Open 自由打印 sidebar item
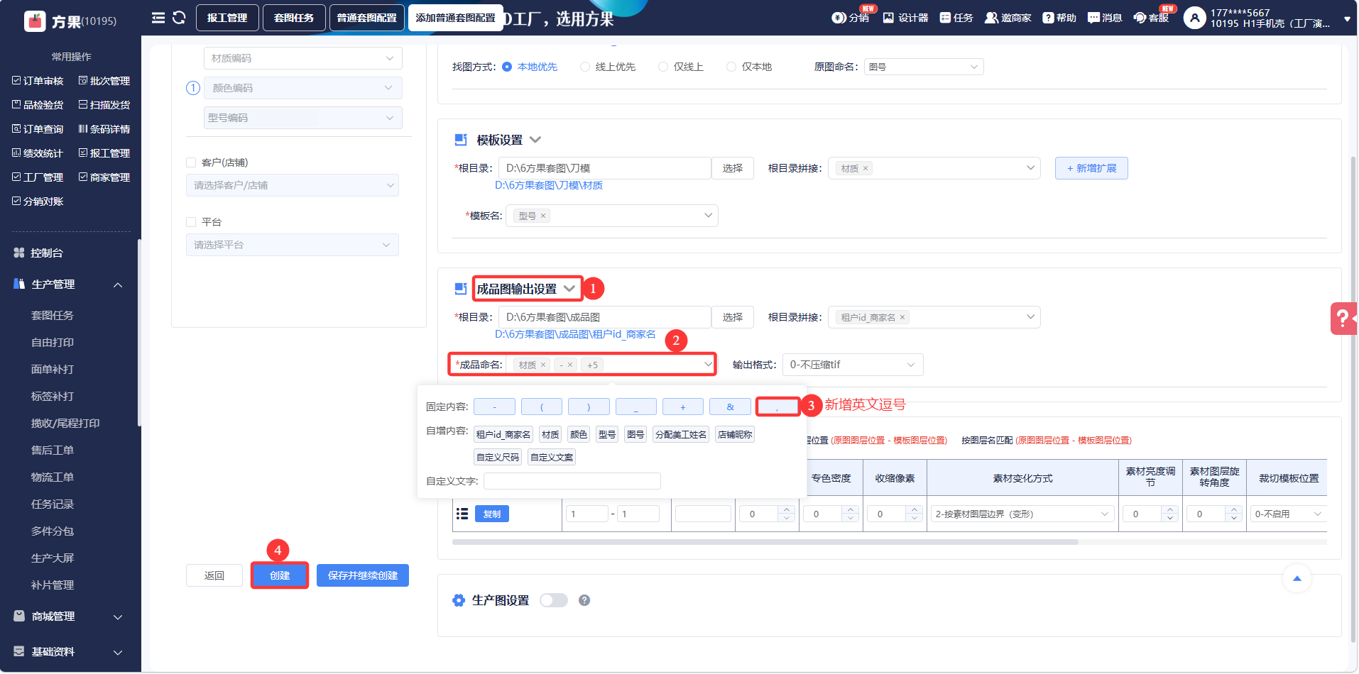 point(53,342)
